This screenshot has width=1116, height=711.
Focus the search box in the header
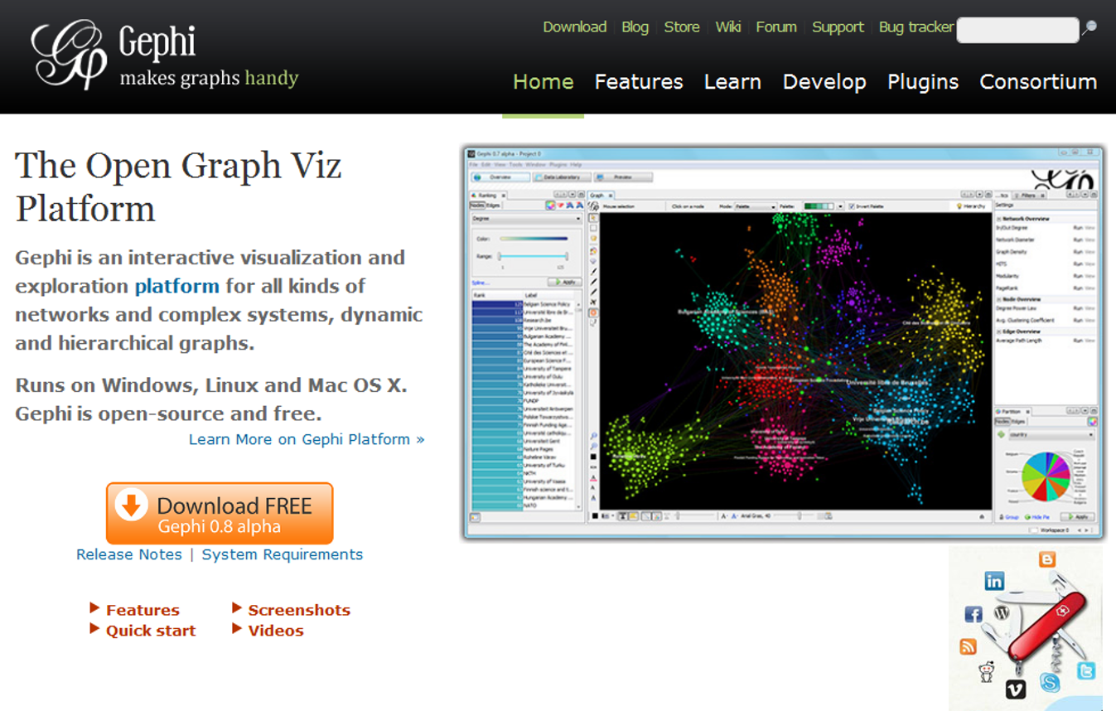click(x=1018, y=30)
